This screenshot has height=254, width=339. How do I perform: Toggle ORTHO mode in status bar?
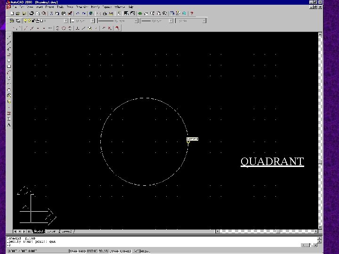pos(92,251)
